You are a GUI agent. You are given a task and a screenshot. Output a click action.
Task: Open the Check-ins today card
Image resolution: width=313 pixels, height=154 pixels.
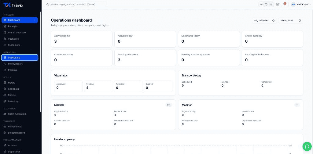point(272,39)
